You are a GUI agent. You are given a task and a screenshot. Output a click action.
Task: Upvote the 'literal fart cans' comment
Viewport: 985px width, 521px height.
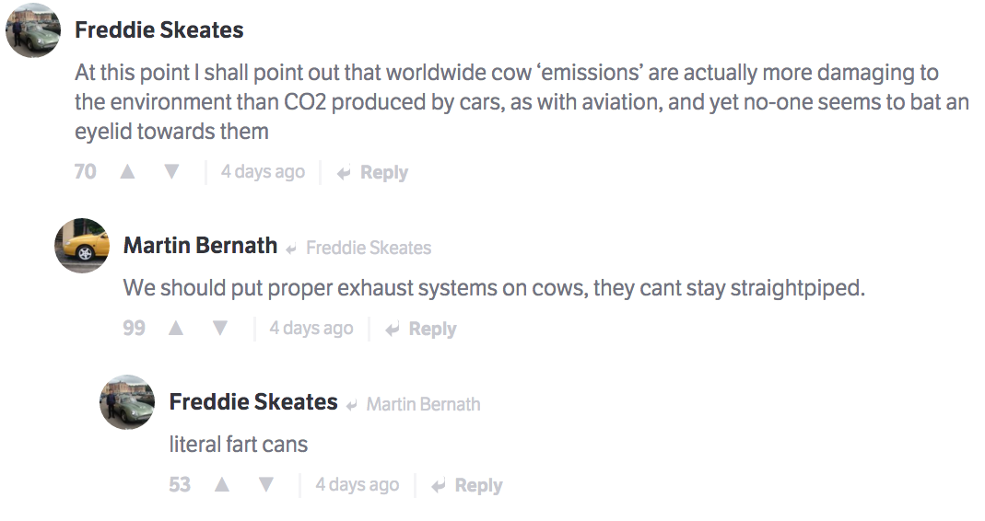(222, 485)
